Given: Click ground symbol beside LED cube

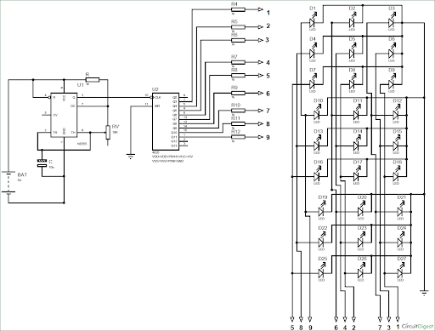Looking at the screenshot, I should 424,293.
